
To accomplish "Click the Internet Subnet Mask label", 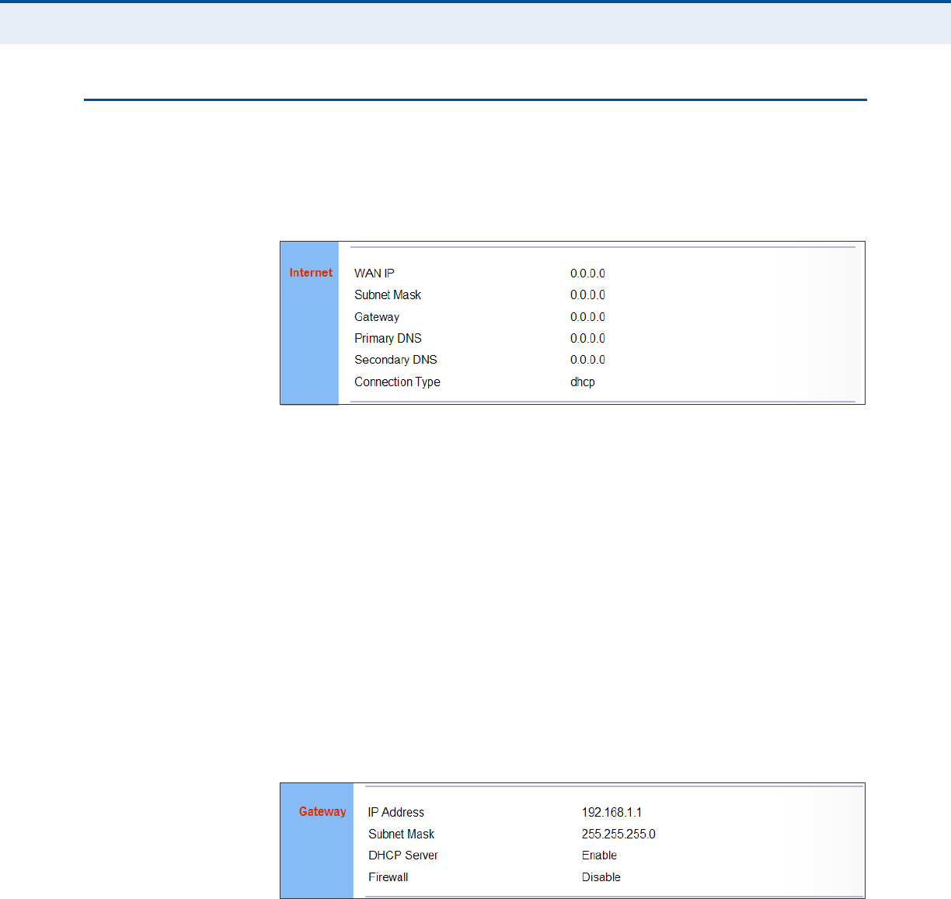I will (x=388, y=295).
